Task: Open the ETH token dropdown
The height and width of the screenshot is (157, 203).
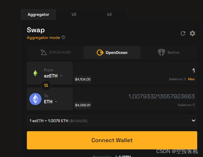Action: [50, 102]
